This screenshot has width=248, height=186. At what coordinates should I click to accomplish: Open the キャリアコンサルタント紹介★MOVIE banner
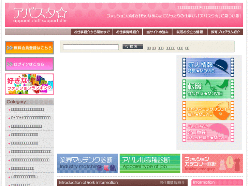tap(208, 111)
